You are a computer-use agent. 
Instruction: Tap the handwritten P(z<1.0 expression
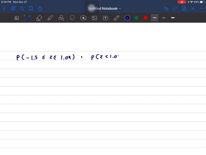(x=105, y=57)
